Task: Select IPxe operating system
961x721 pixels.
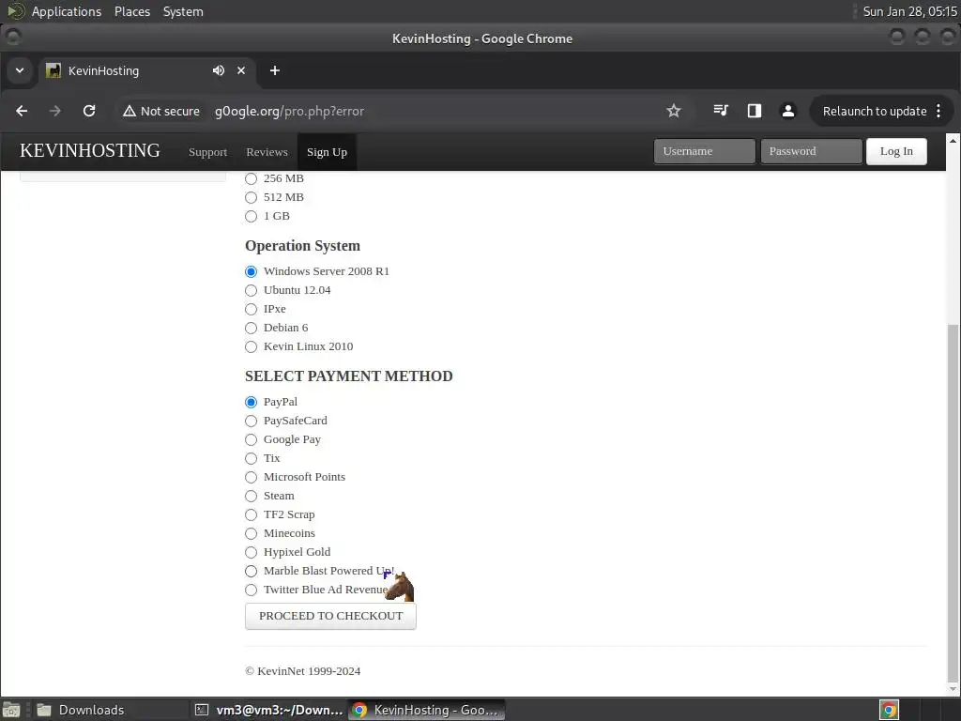Action: coord(251,309)
